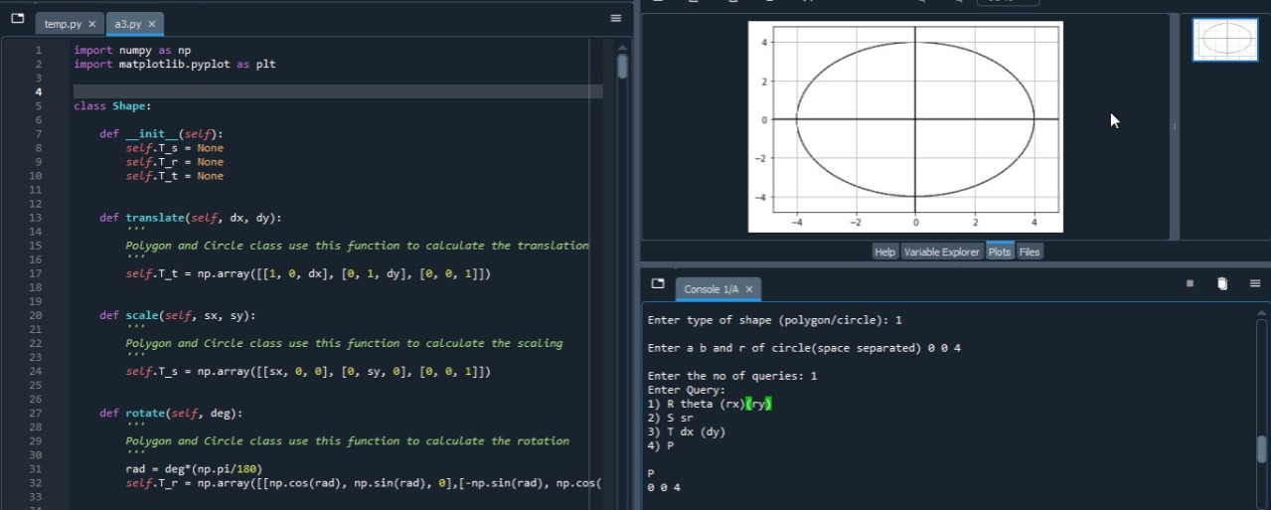Viewport: 1271px width, 510px height.
Task: Select the Plots pane tab
Action: 1000,253
